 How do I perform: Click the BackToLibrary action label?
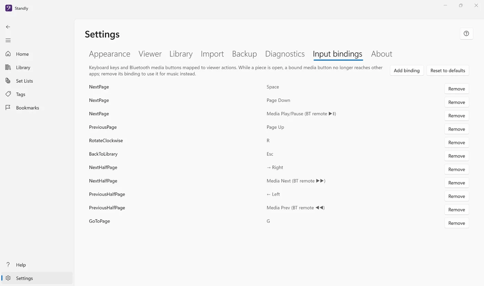[103, 154]
